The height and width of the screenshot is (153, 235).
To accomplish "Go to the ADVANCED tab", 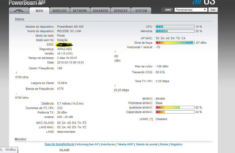I will [x=100, y=11].
